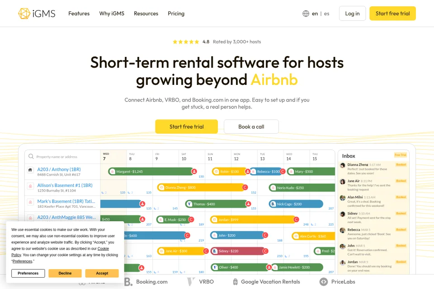Open Alan Milni's inbox message

point(374,201)
